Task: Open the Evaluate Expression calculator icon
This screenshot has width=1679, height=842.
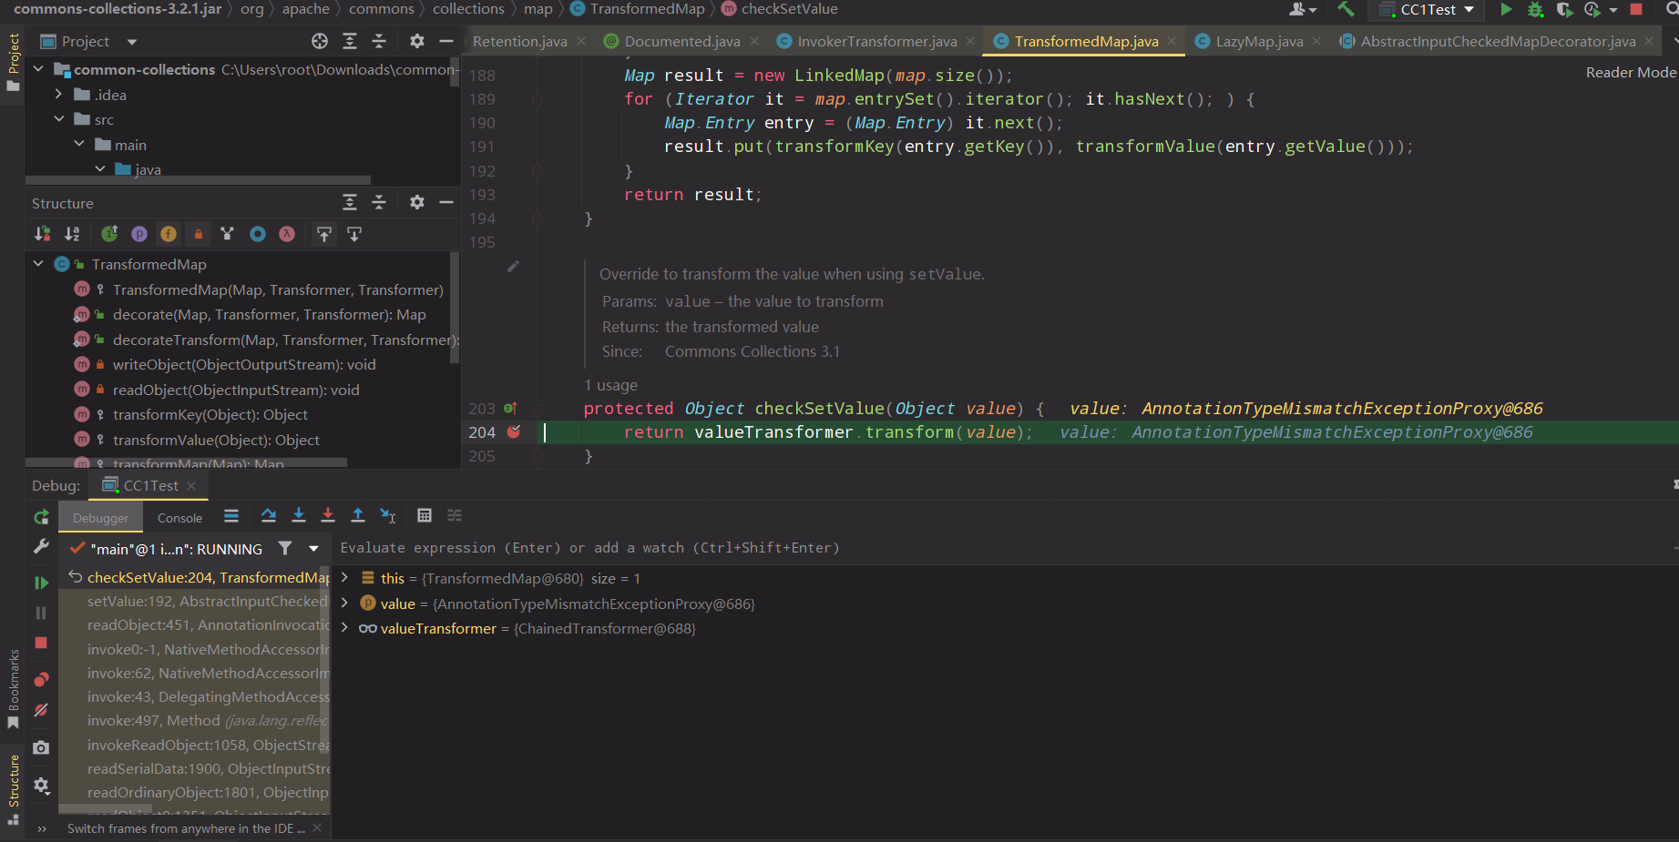Action: click(x=425, y=516)
